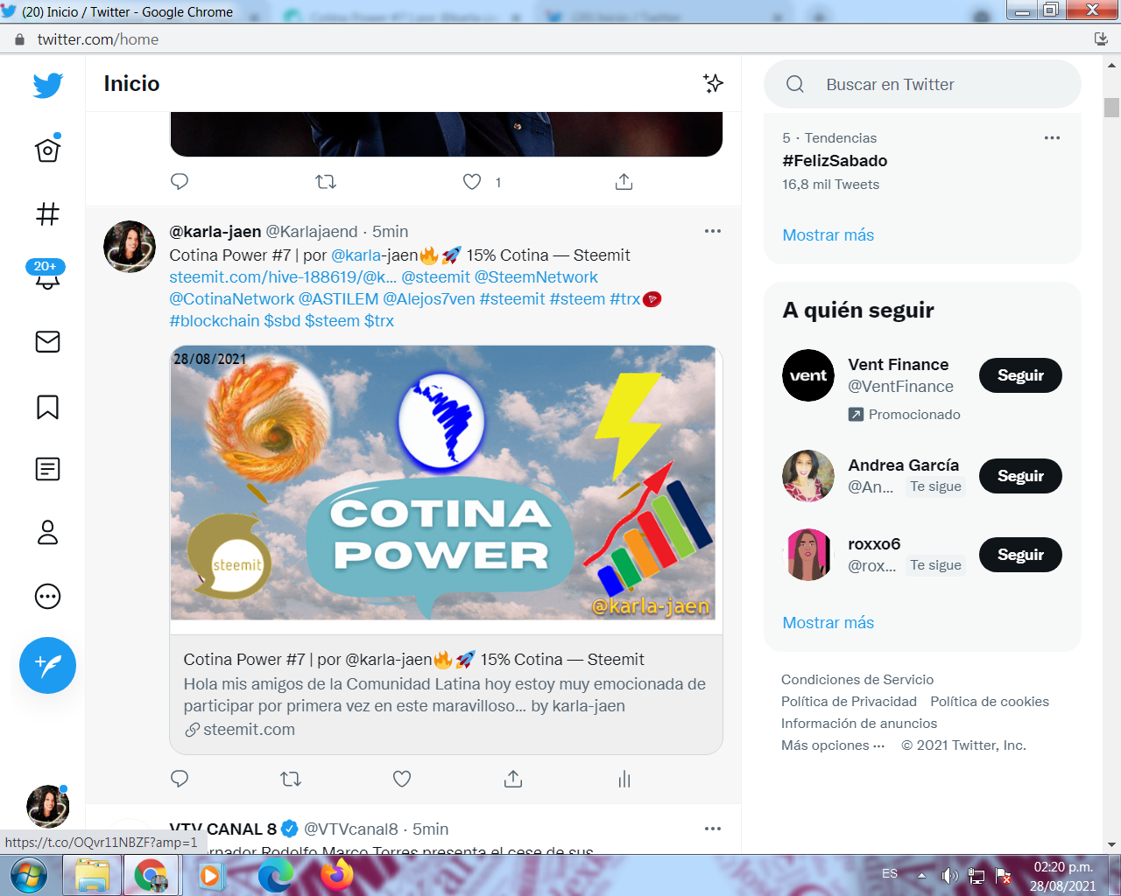Open Política de Privacidad link
1121x896 pixels.
click(x=849, y=702)
